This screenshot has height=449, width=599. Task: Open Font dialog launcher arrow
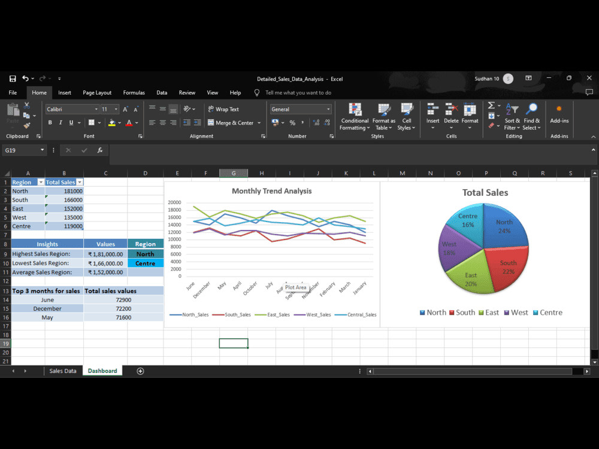(x=140, y=136)
